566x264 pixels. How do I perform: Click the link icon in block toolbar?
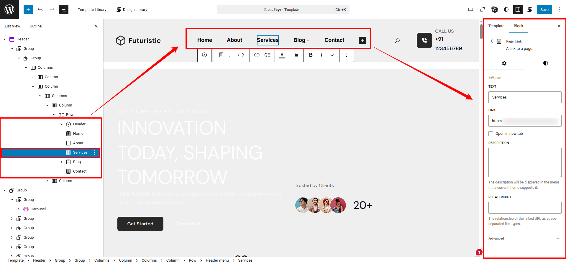(257, 55)
